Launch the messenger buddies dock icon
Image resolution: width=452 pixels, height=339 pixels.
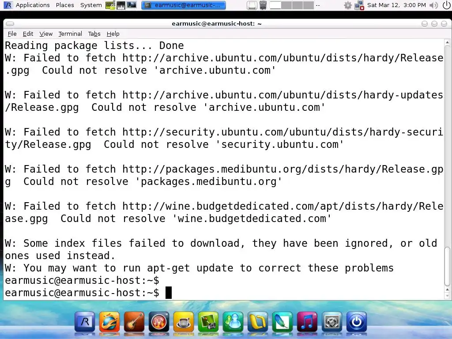coord(233,322)
